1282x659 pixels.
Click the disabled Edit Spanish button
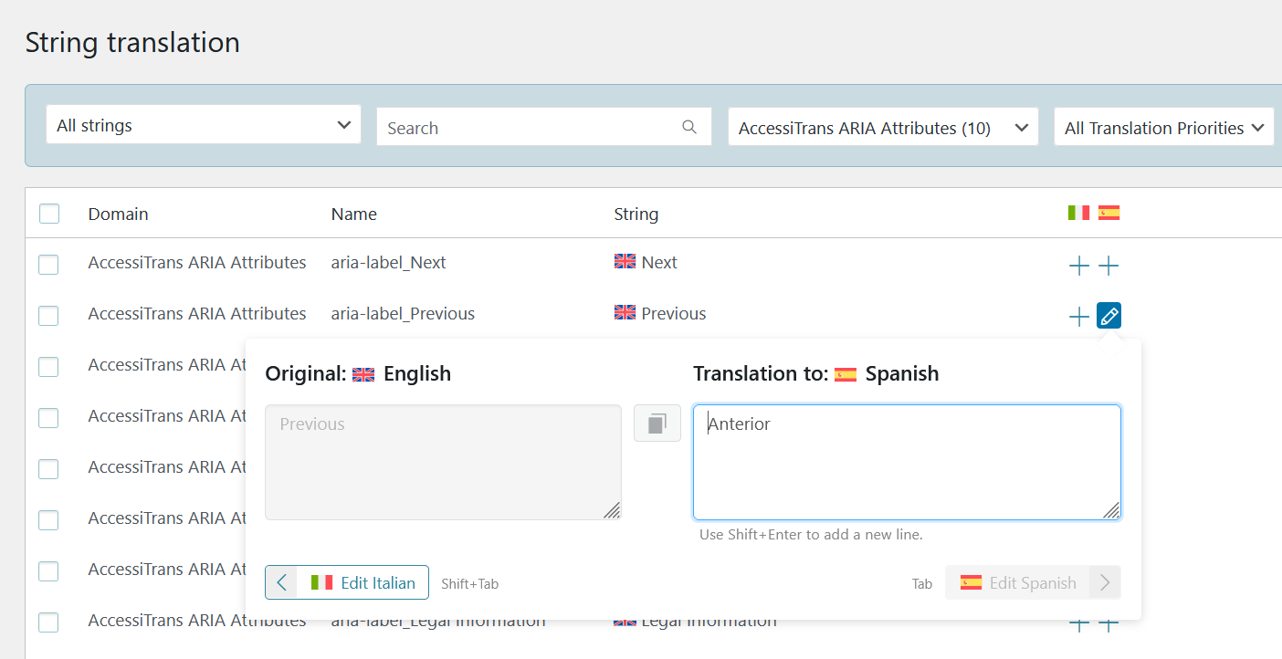tap(1033, 582)
